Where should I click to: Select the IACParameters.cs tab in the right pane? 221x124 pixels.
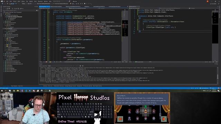click(133, 7)
